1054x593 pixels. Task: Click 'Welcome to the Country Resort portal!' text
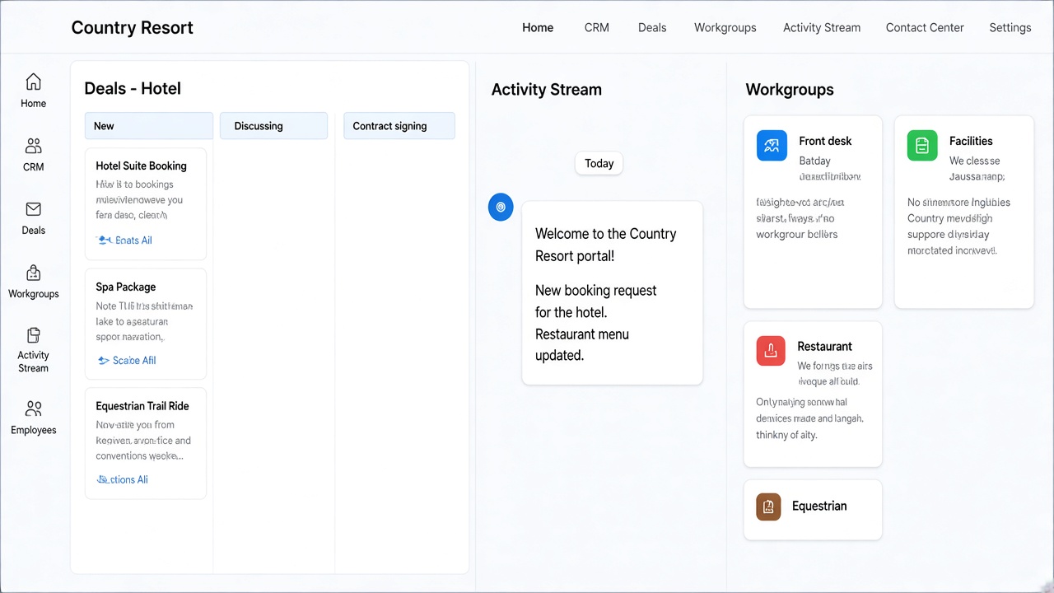[x=606, y=245]
